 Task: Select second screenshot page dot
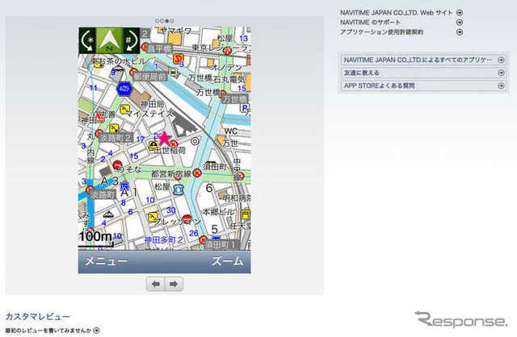162,21
